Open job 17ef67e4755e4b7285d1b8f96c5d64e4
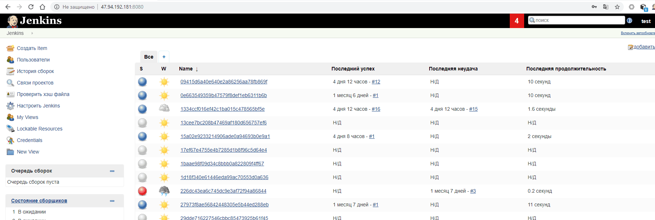Image resolution: width=655 pixels, height=220 pixels. 224,150
